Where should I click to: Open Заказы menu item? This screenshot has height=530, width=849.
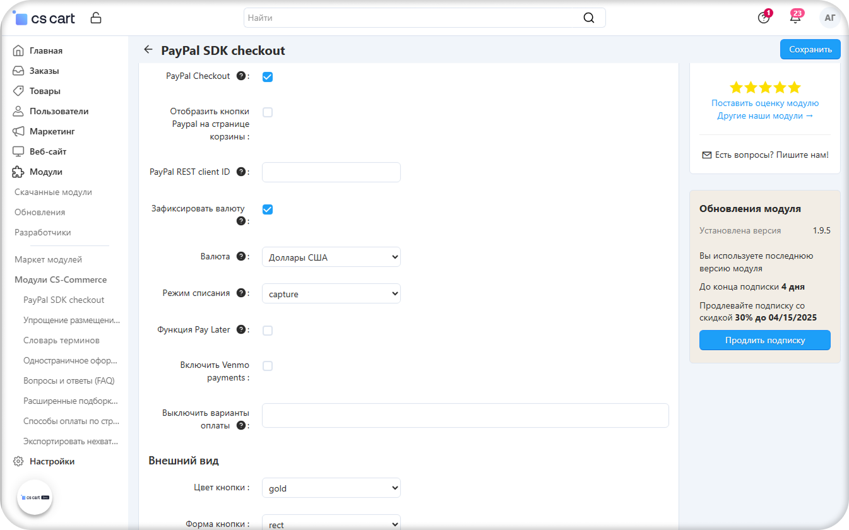pos(44,71)
